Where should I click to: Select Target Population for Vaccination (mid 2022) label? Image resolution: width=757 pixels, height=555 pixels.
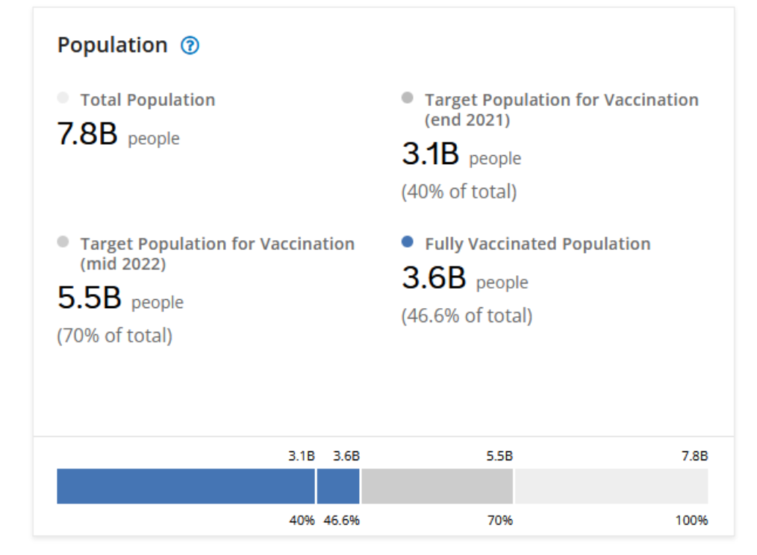pyautogui.click(x=217, y=253)
